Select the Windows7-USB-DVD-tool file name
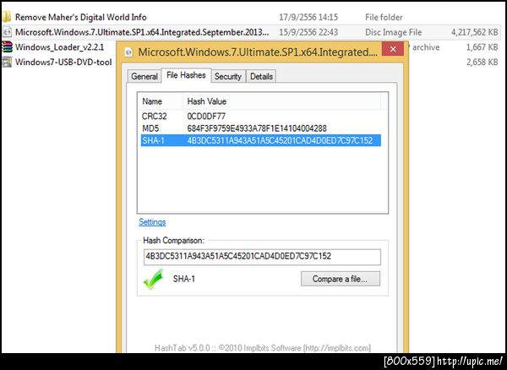Viewport: 507px width, 370px height. tap(63, 62)
